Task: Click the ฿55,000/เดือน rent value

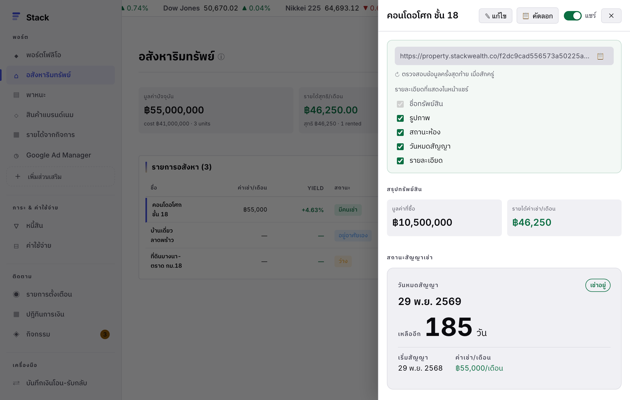Action: point(479,368)
